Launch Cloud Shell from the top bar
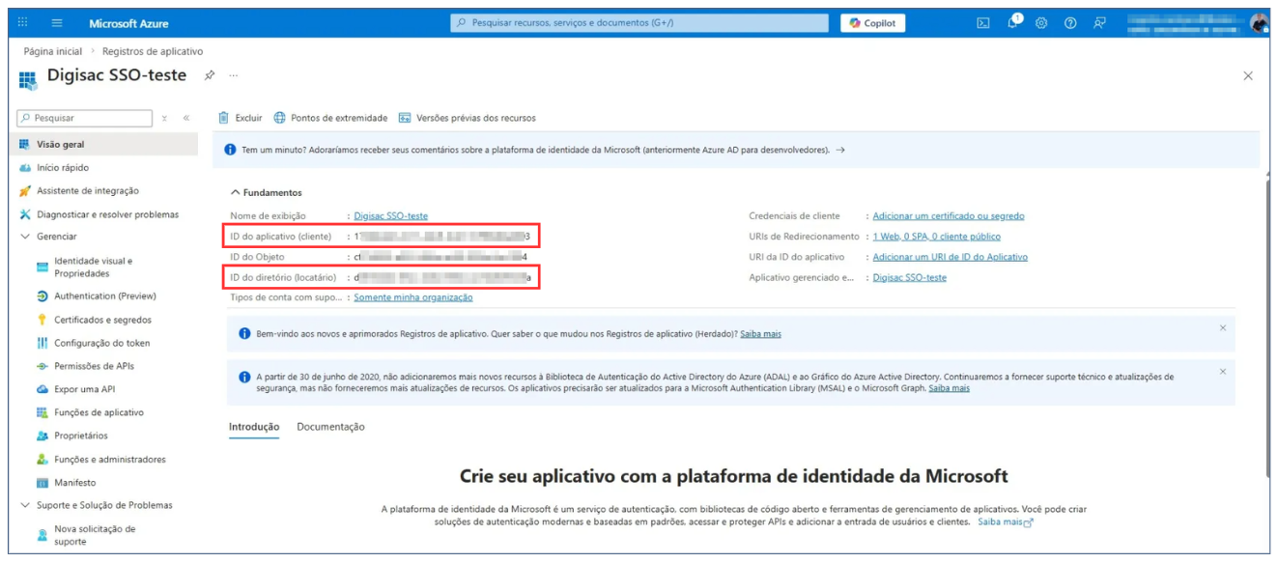Image resolution: width=1278 pixels, height=563 pixels. (x=982, y=23)
